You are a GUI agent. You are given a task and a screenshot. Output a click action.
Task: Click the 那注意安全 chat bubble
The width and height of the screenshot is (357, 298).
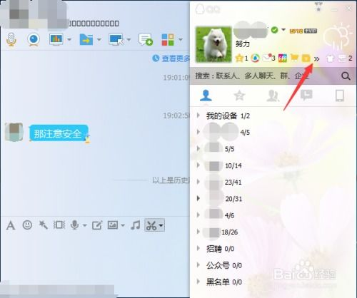(x=59, y=133)
